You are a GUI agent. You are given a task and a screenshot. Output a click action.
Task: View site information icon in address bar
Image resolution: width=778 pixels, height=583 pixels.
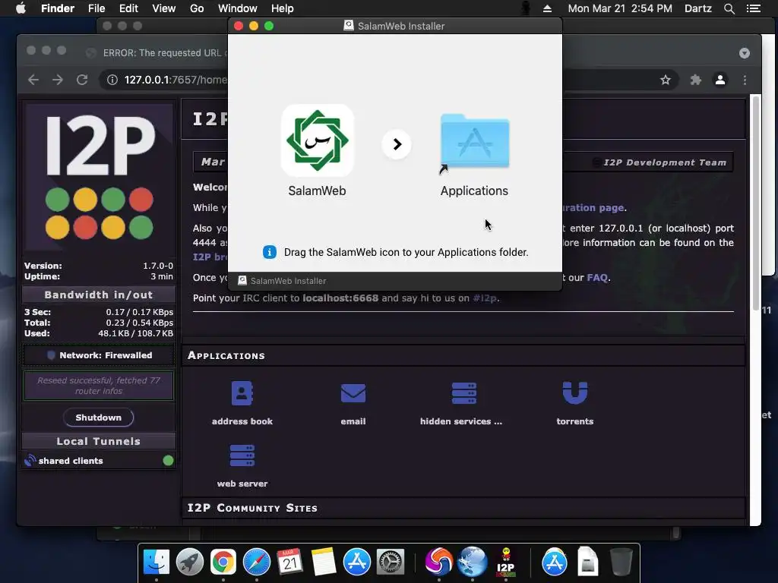pos(112,80)
